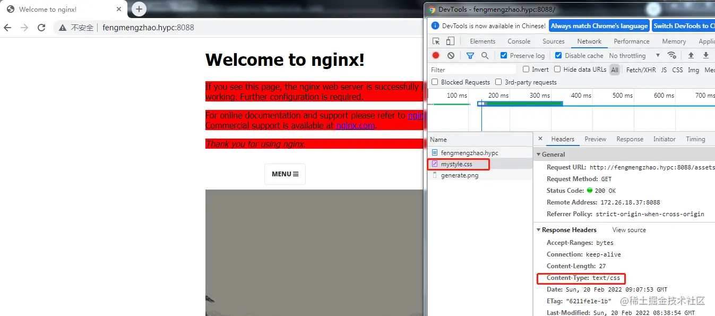Open a new browser tab with plus

(139, 9)
